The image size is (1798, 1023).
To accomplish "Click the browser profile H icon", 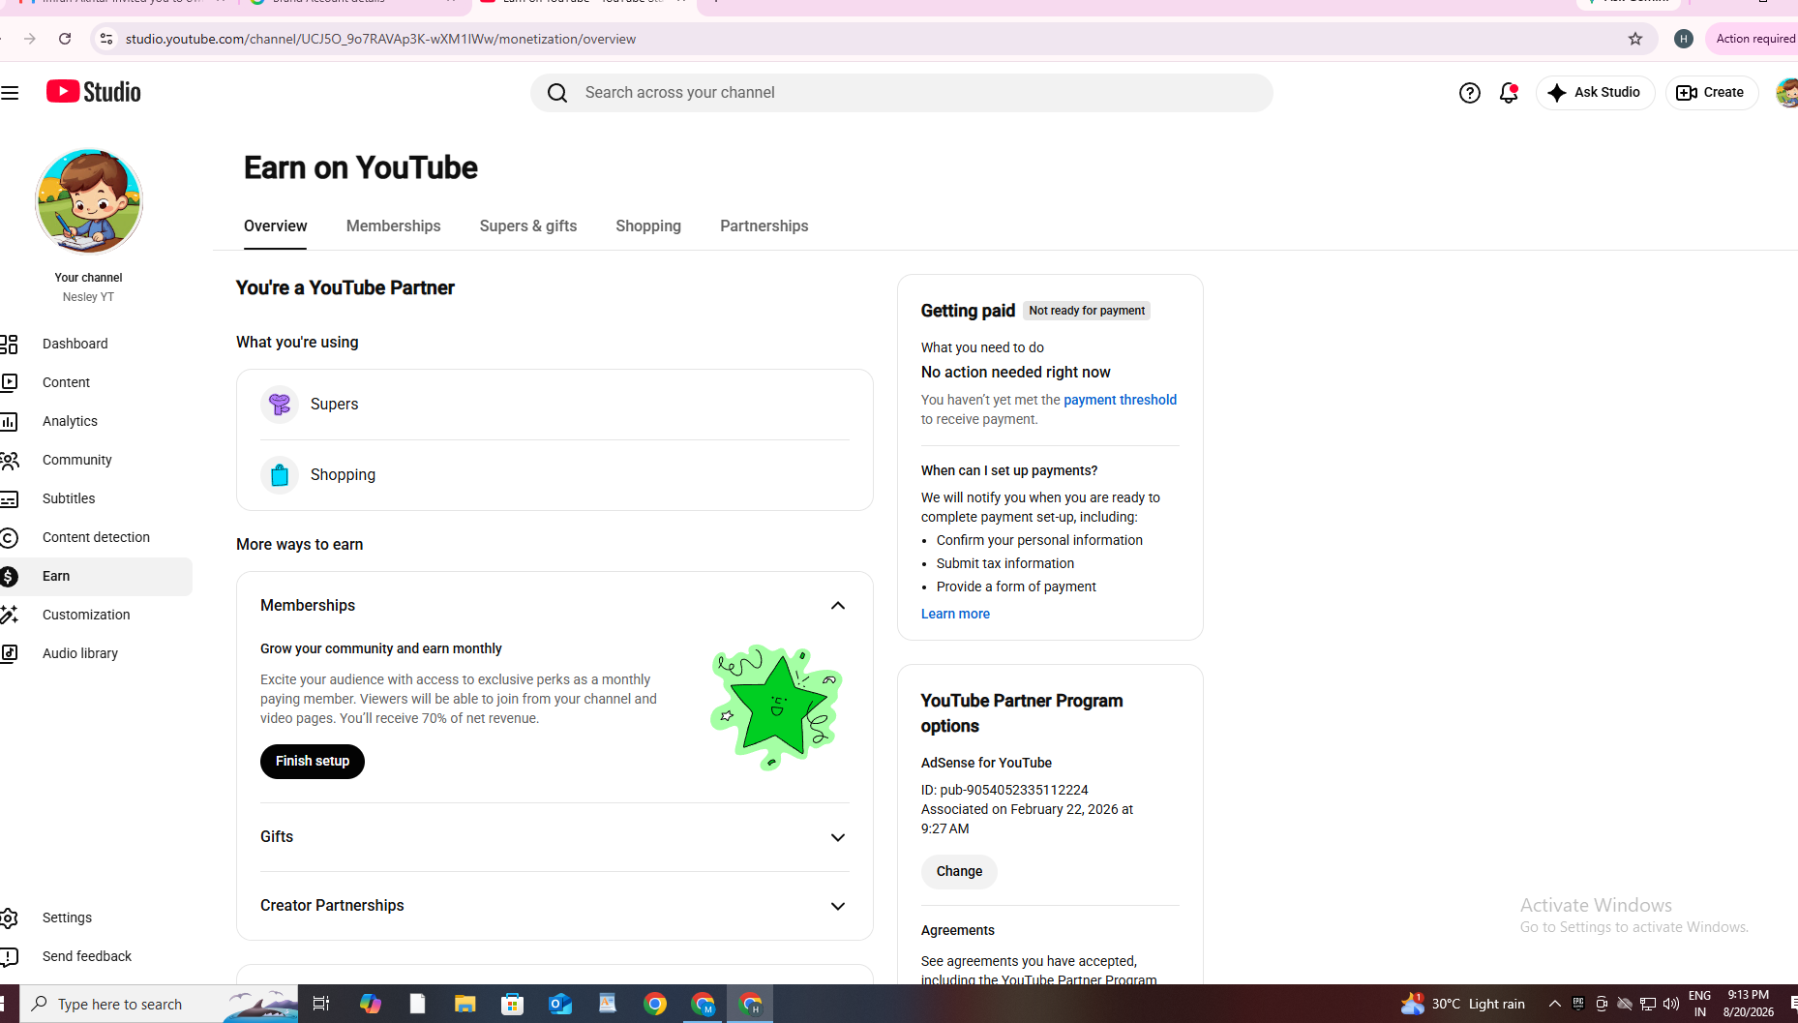I will [x=1684, y=40].
